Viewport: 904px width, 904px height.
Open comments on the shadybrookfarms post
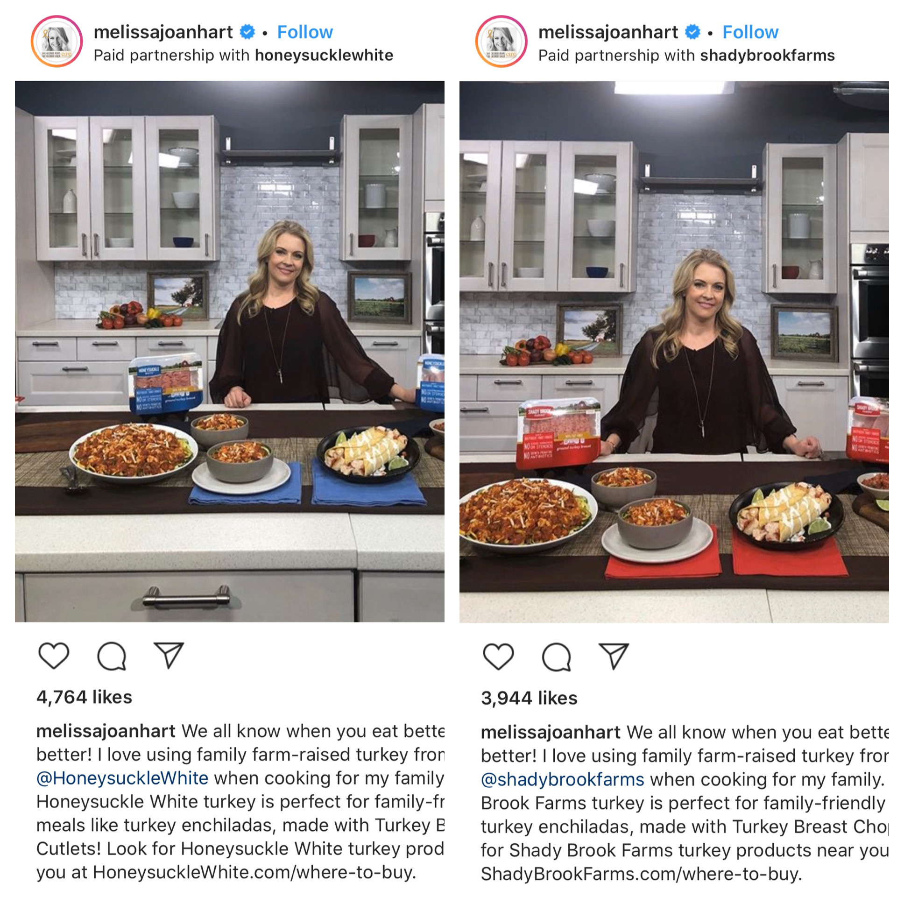click(x=556, y=657)
